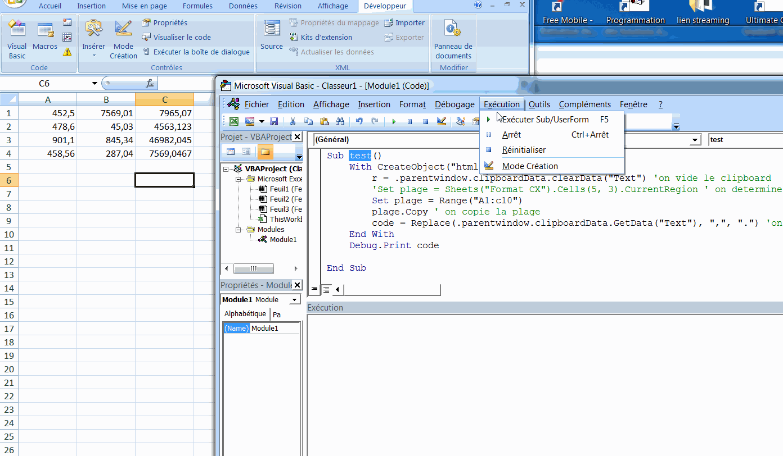Open Programmation desktop shortcut

[x=635, y=13]
